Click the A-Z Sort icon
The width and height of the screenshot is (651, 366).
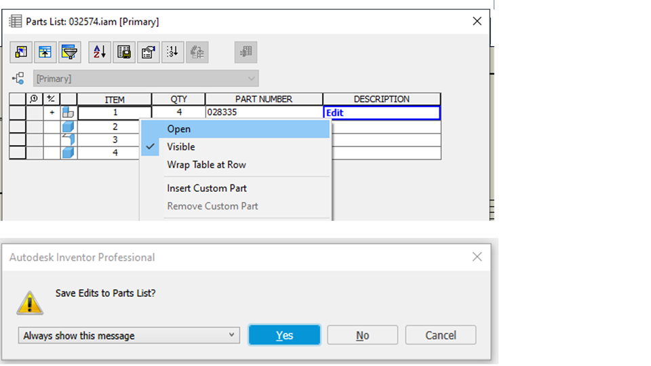tap(100, 52)
